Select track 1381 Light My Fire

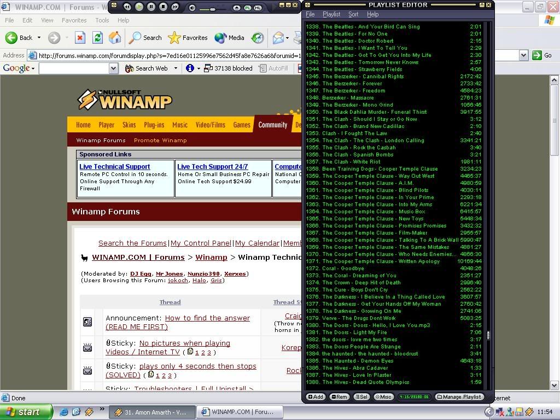click(x=394, y=332)
